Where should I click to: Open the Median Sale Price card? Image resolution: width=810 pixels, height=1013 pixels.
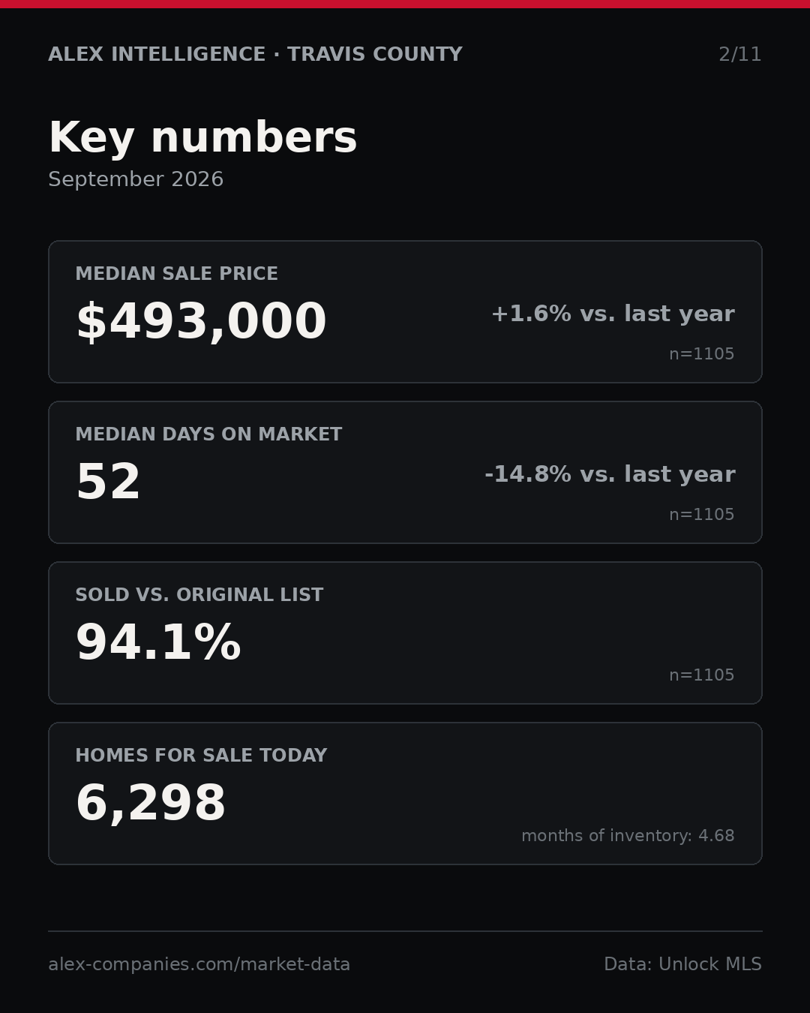[x=405, y=311]
